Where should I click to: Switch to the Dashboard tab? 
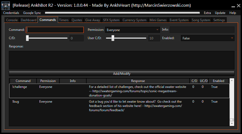[x=29, y=20]
